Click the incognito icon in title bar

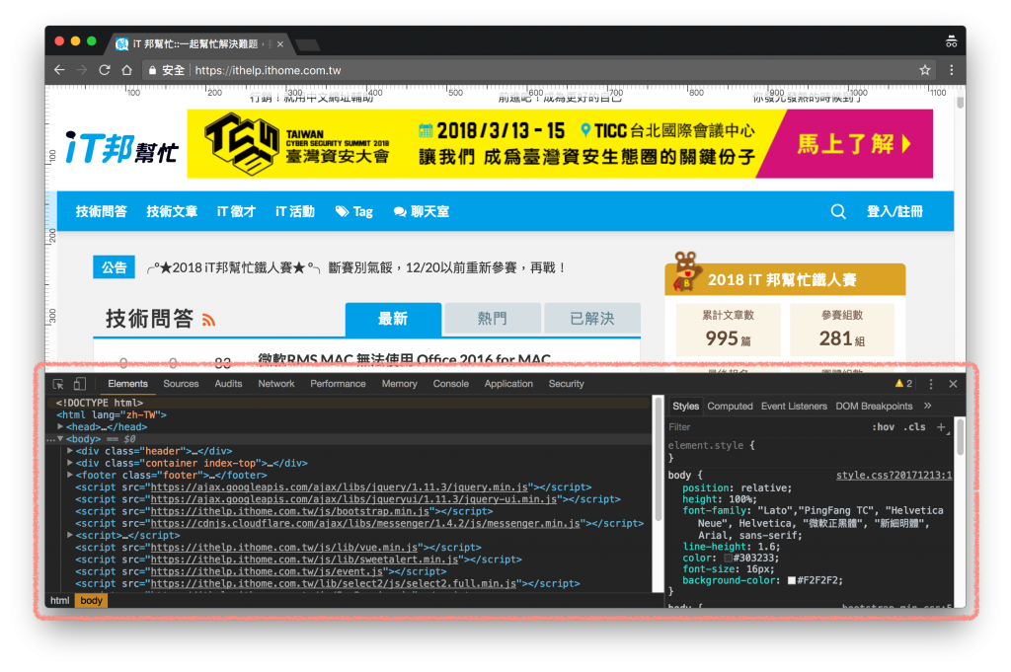[951, 41]
